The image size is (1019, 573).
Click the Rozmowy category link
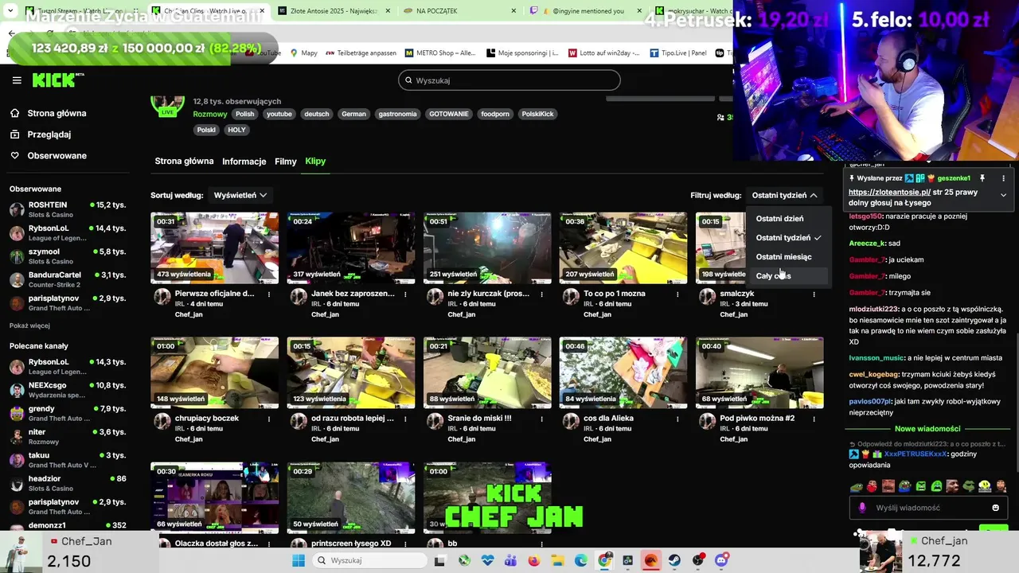tap(210, 114)
